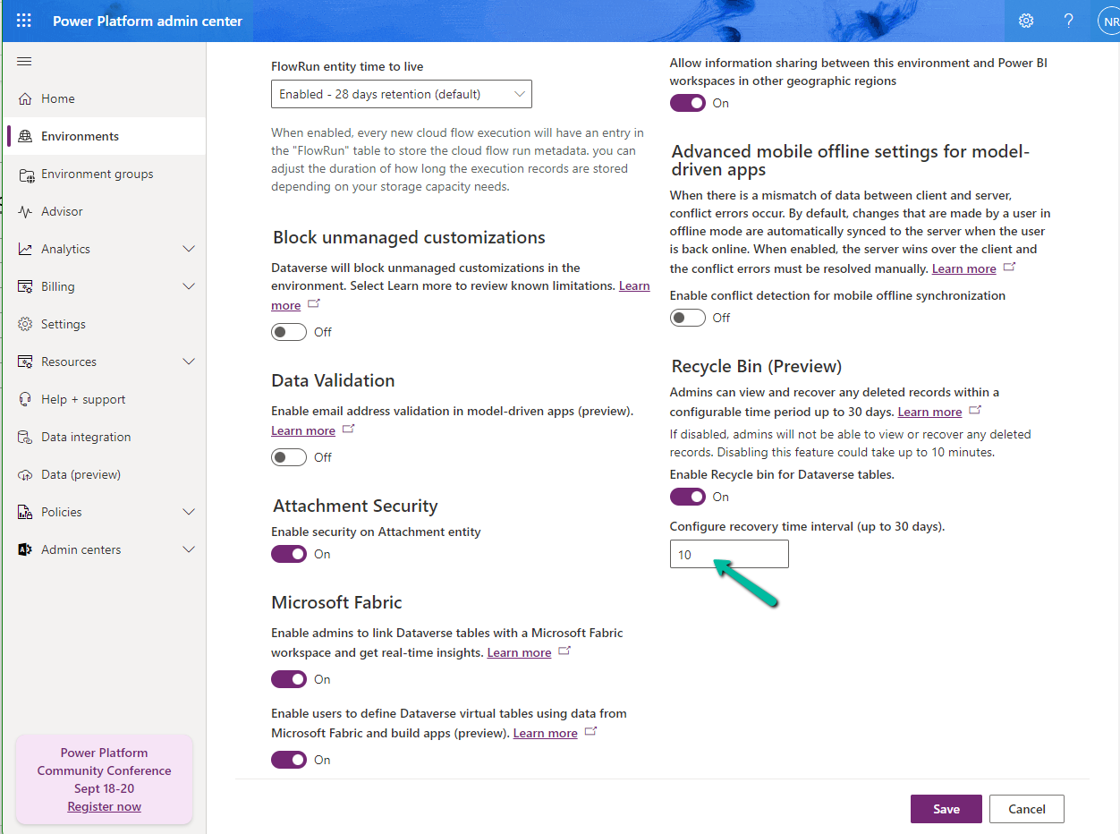Image resolution: width=1120 pixels, height=834 pixels.
Task: Click the settings gear icon in header
Action: [1026, 21]
